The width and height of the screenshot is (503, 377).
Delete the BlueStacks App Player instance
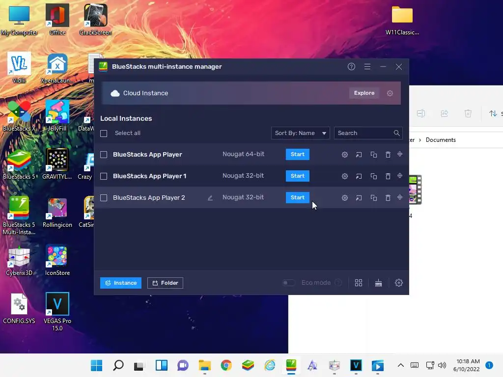388,155
